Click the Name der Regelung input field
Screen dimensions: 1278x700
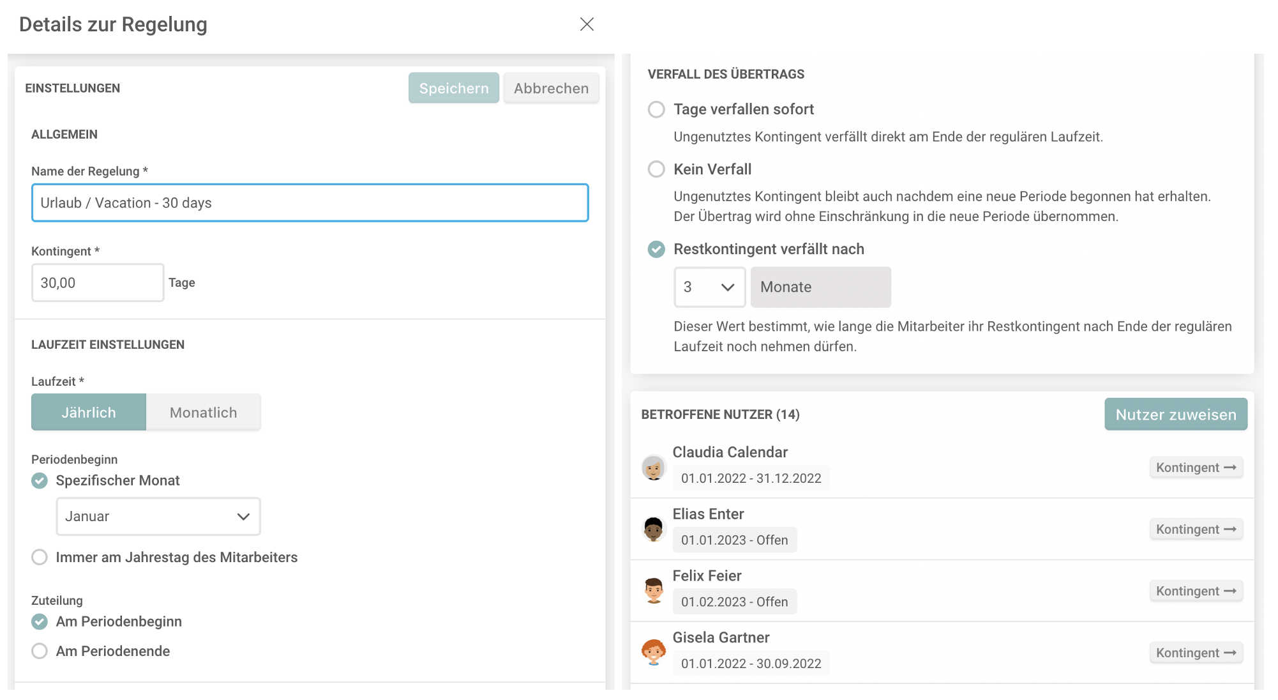pos(310,203)
